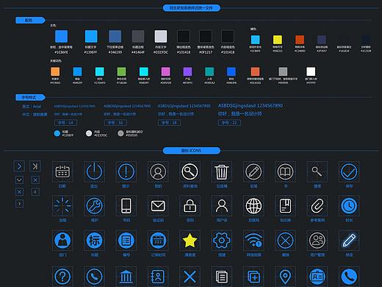Click the calendar date icon
Viewport: 382px width, 287px height.
[62, 171]
